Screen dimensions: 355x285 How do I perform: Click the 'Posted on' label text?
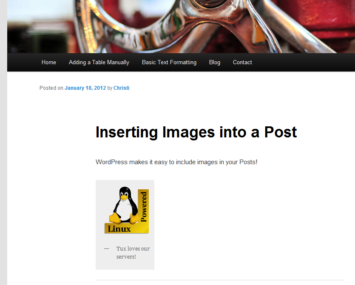(51, 88)
